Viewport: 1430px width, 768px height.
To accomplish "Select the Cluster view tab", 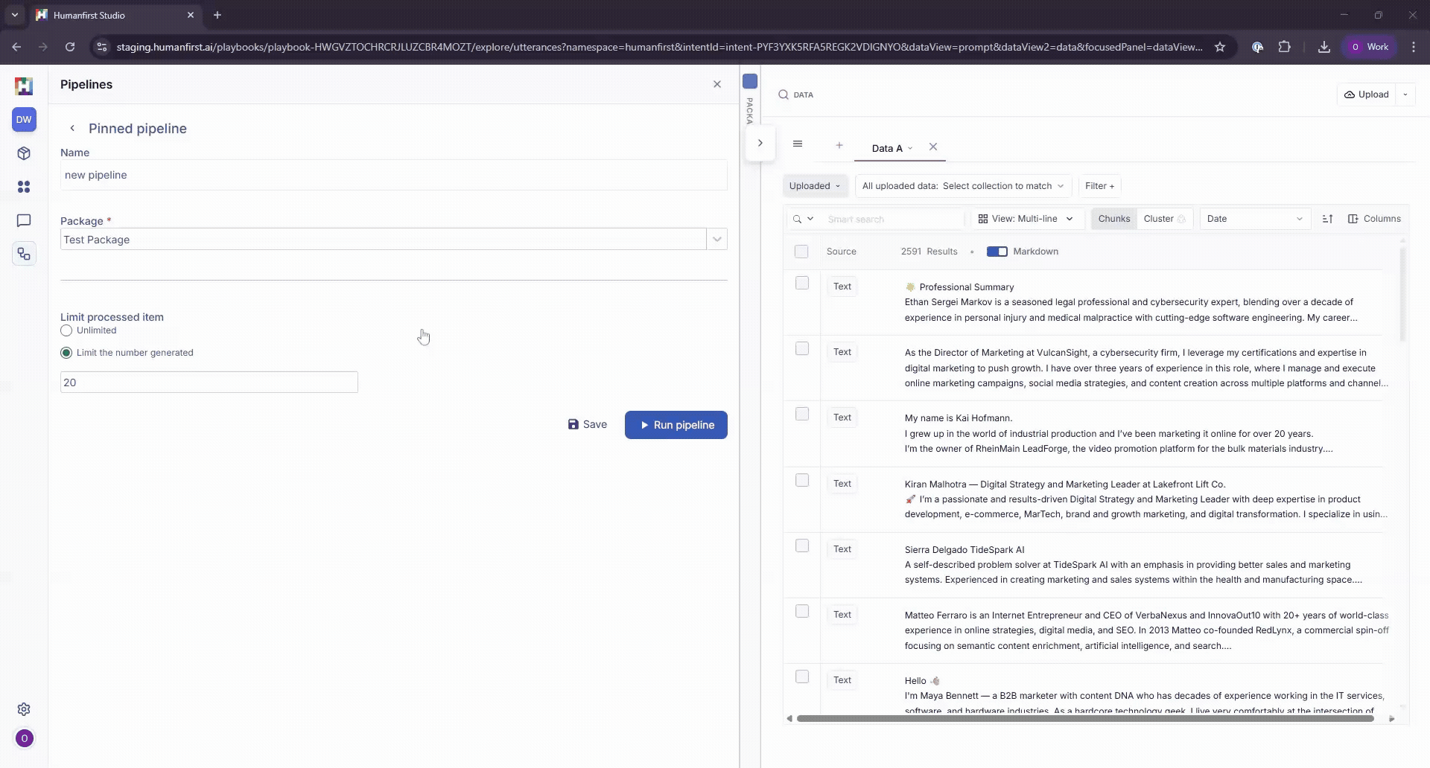I will coord(1158,219).
